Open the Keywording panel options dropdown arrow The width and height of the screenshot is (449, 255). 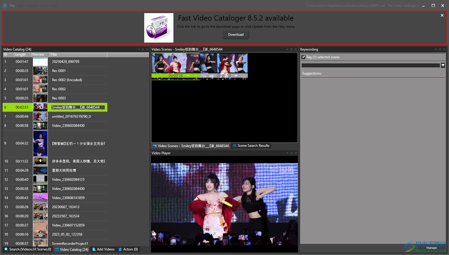[436, 49]
